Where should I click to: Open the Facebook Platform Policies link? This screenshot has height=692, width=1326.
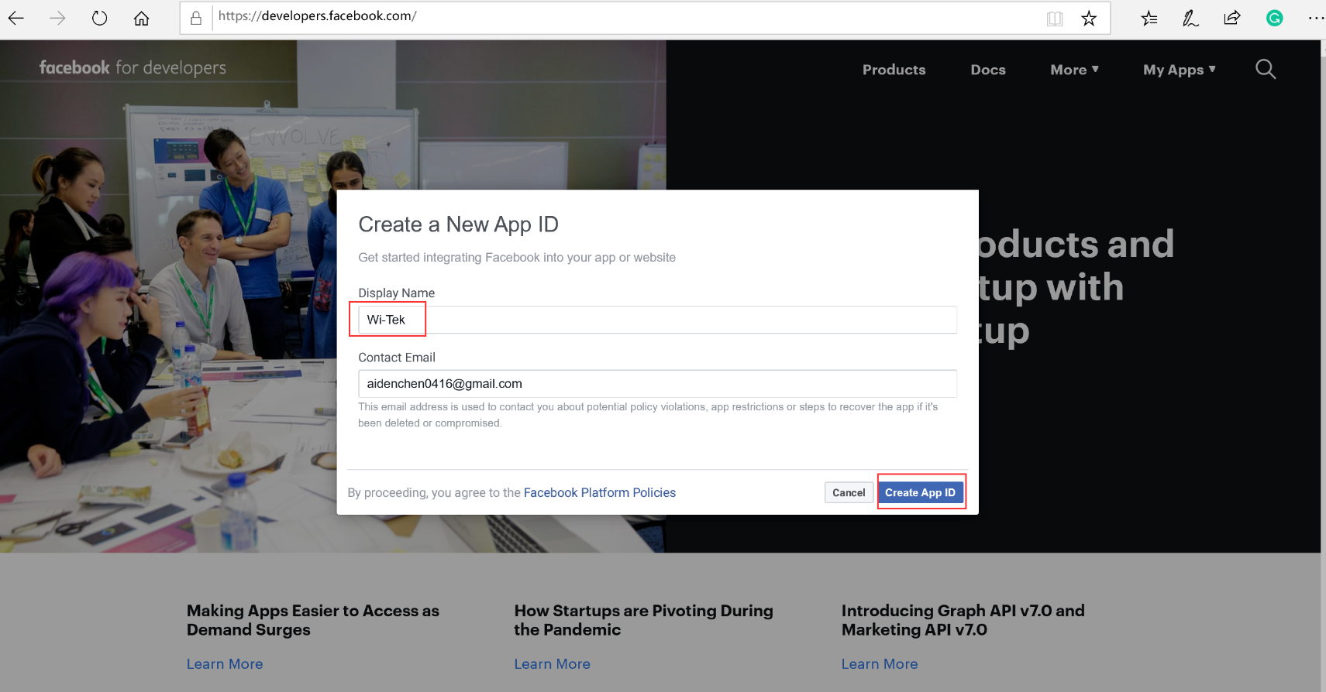600,492
